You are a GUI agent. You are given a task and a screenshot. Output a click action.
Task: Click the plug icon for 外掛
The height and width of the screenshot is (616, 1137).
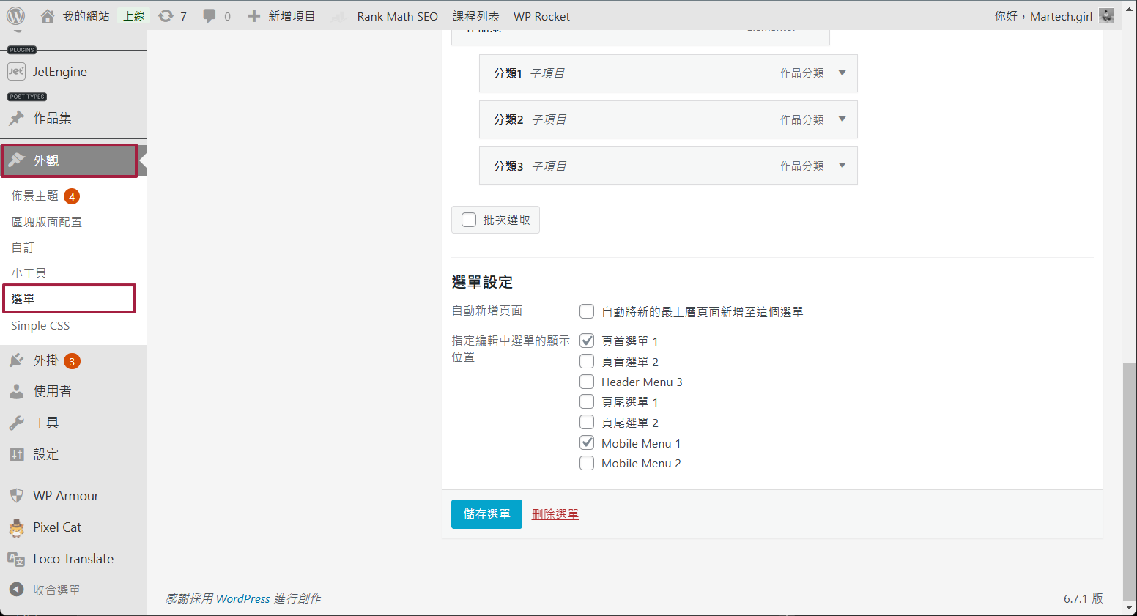[x=16, y=360]
